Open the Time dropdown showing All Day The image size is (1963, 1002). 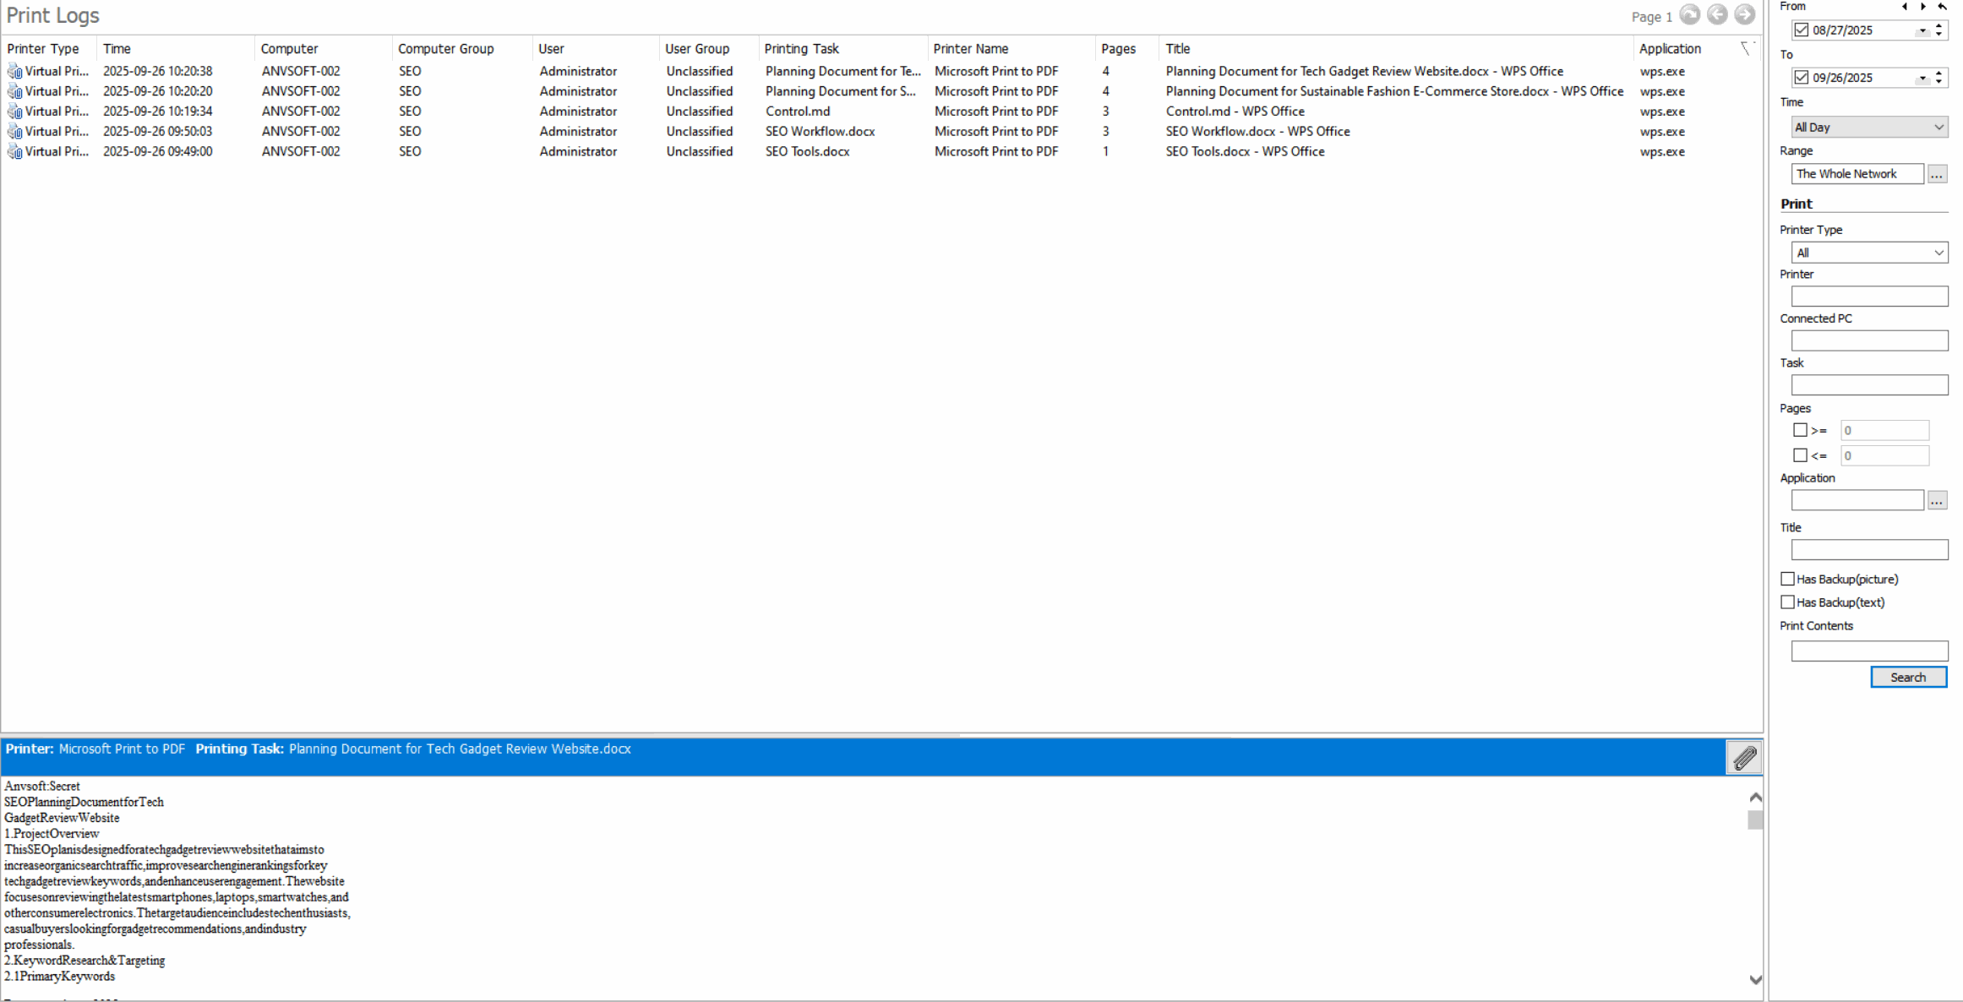(x=1869, y=126)
